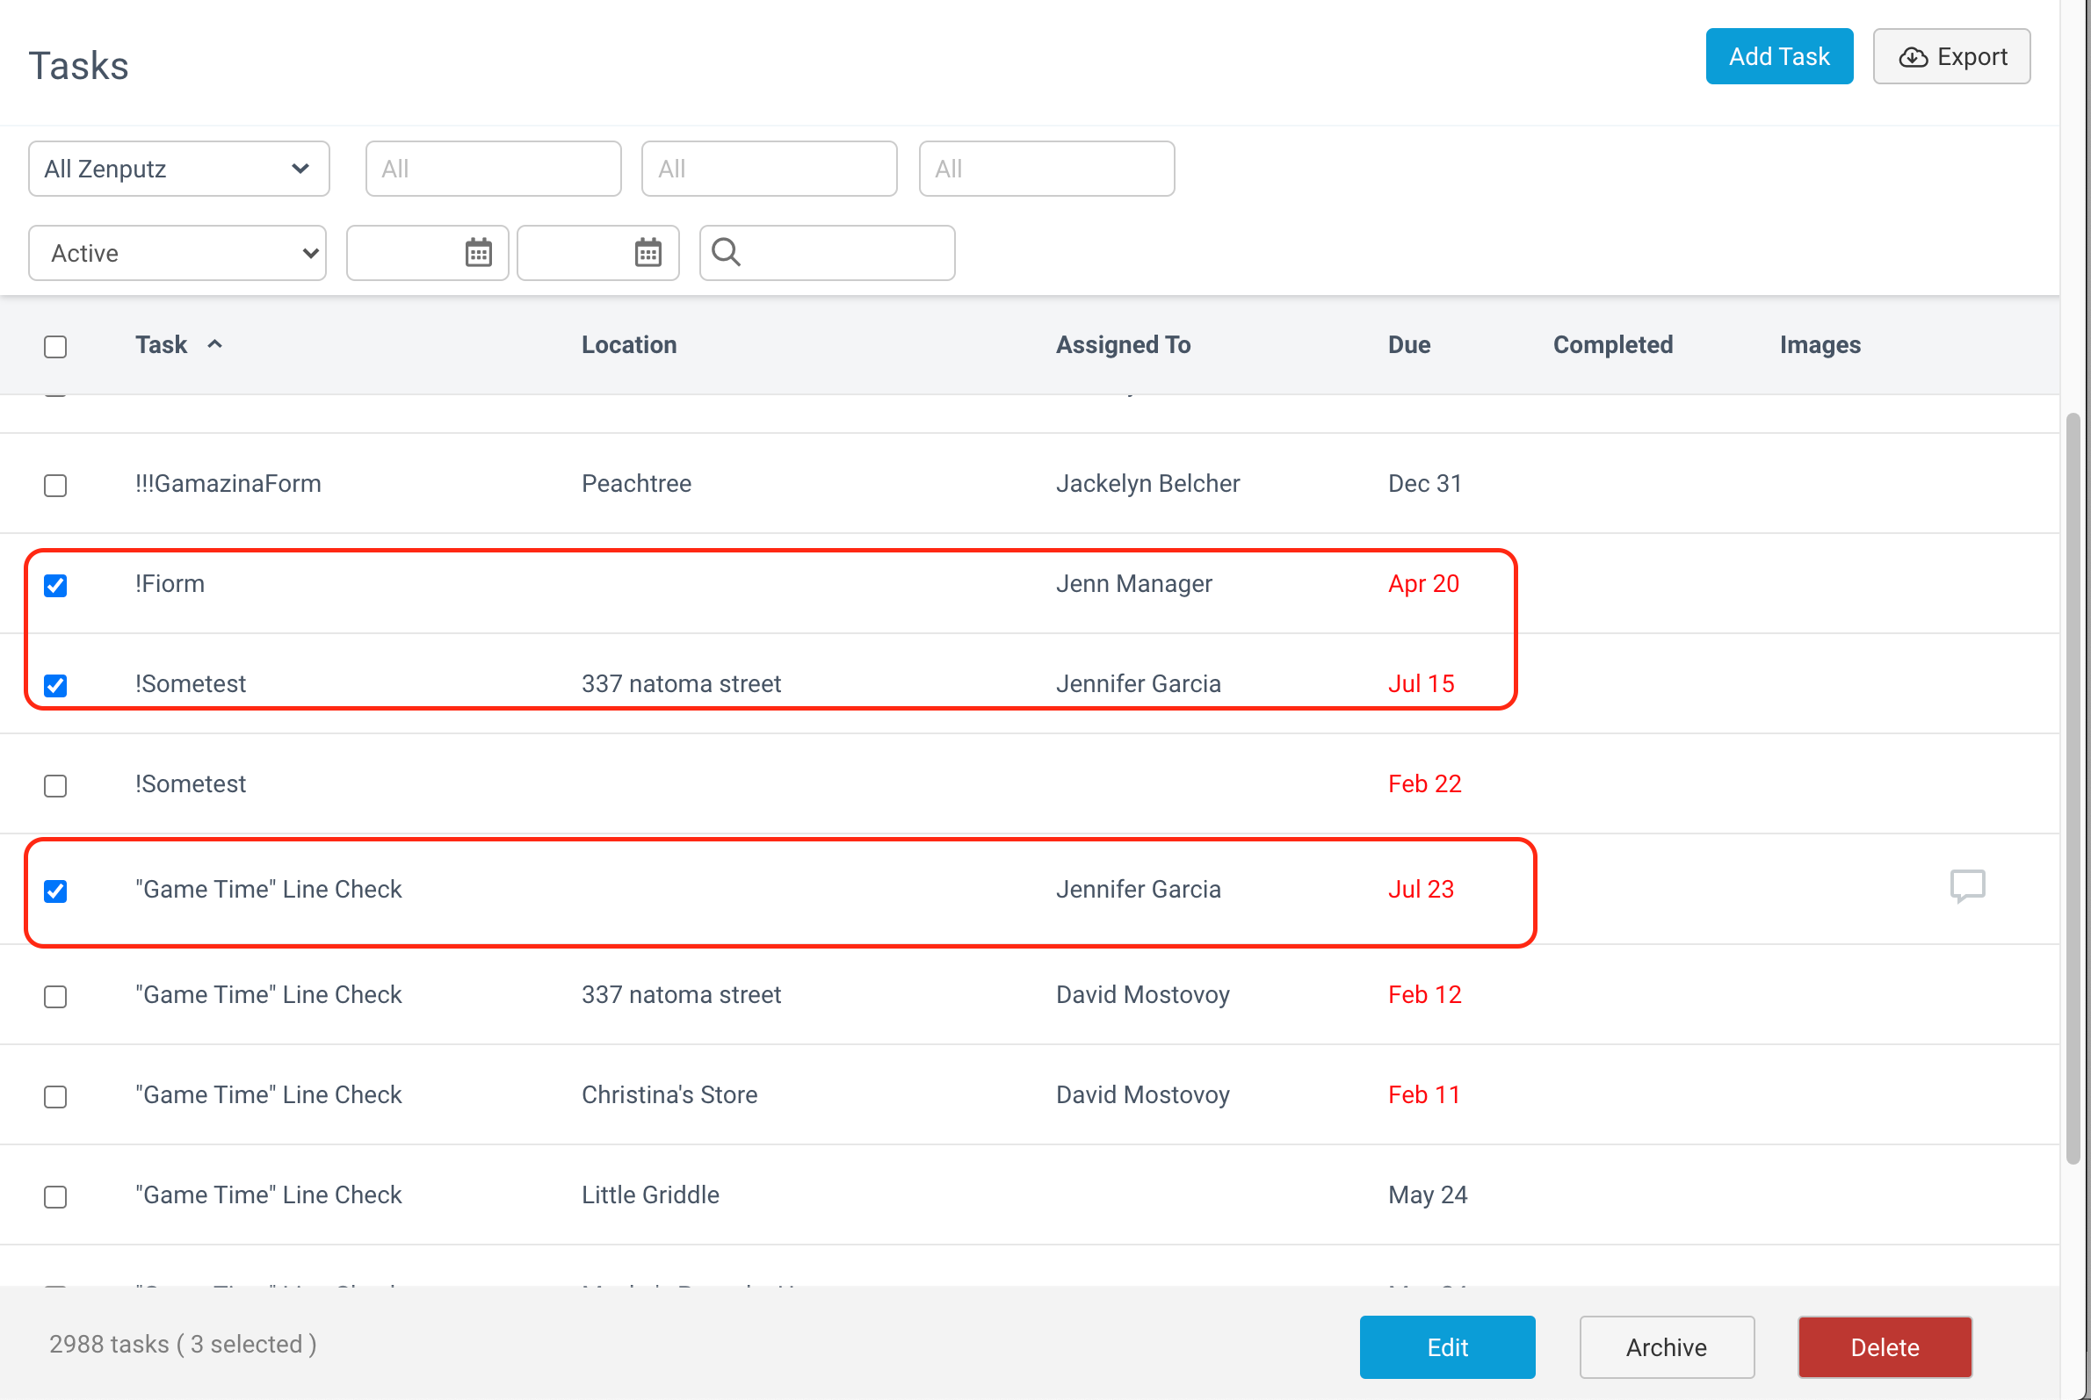Open the start date calendar picker
The height and width of the screenshot is (1400, 2091).
pos(479,253)
